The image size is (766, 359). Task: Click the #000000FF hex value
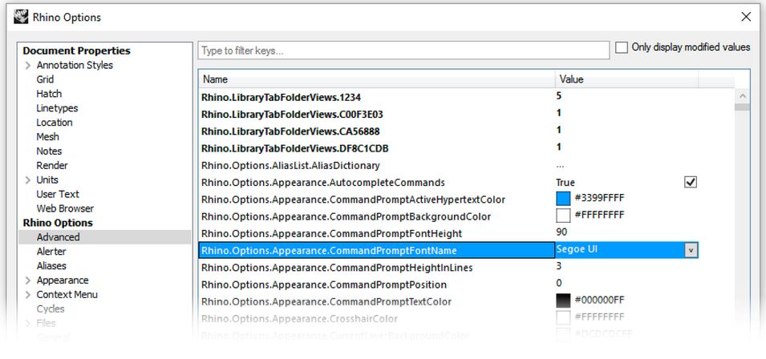pos(599,300)
